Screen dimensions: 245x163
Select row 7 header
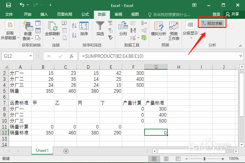(x=4, y=103)
